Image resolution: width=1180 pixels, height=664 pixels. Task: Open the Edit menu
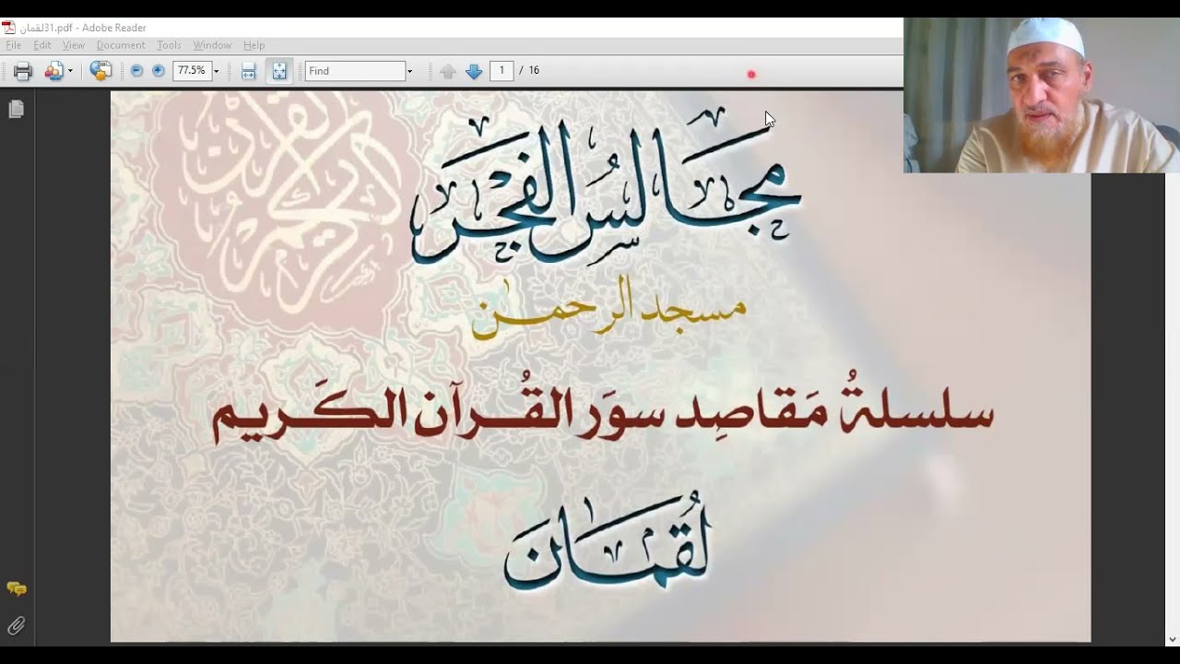click(42, 45)
